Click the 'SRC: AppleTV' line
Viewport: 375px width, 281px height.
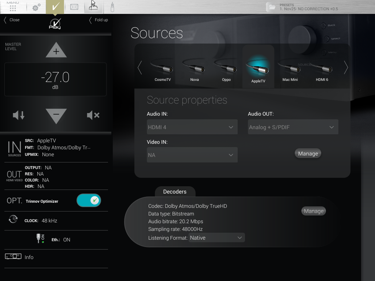pyautogui.click(x=40, y=140)
